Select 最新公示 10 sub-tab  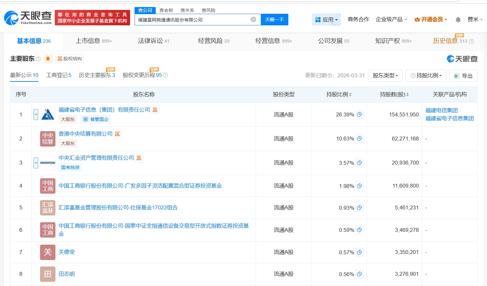[x=24, y=75]
